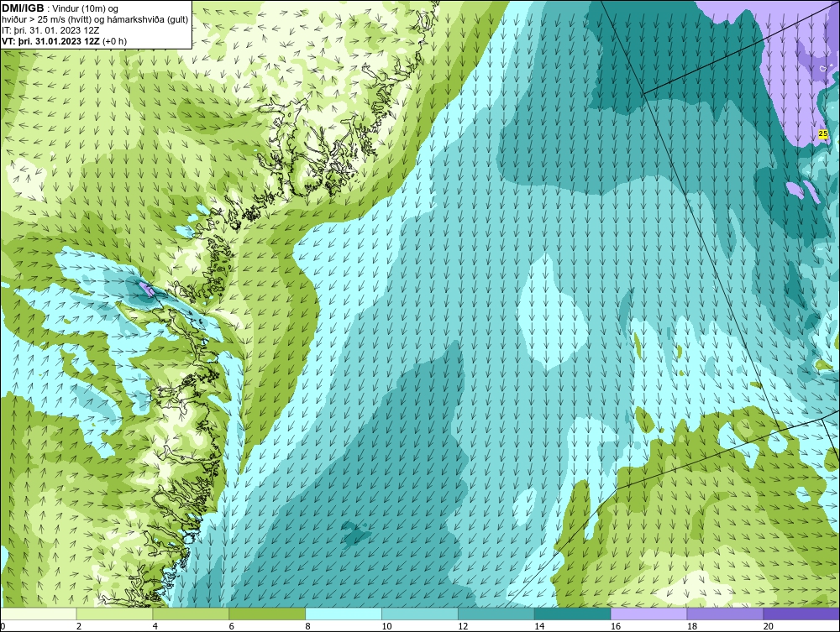Click the legend swatch between 2 and 4

(114, 614)
